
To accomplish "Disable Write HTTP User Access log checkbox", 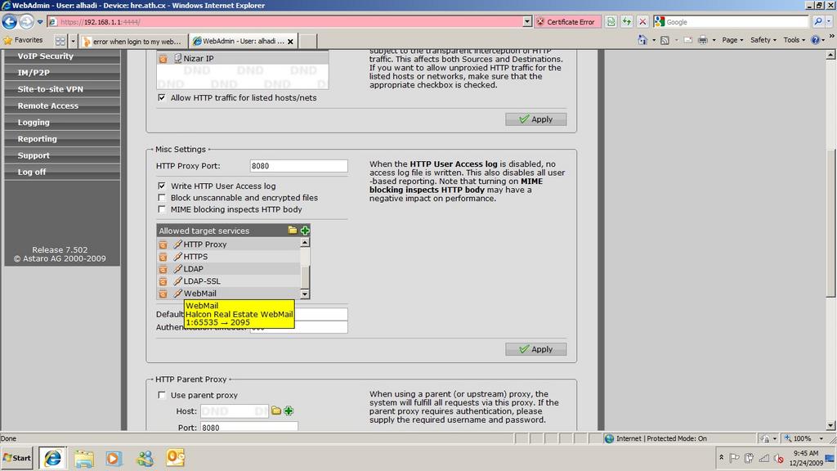I will 162,186.
